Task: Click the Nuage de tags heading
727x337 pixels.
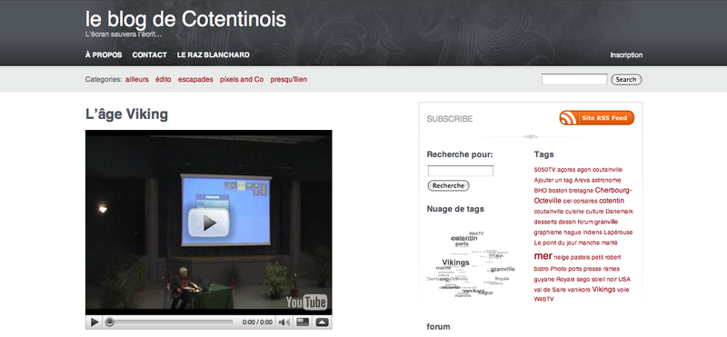Action: pos(455,209)
